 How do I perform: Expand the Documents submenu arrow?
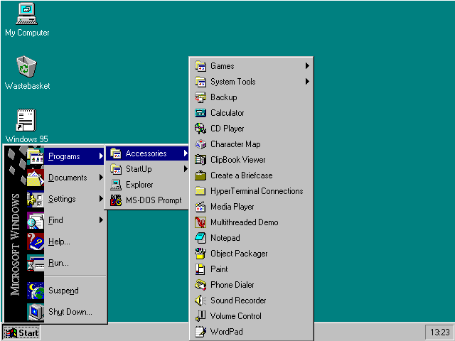pos(101,178)
